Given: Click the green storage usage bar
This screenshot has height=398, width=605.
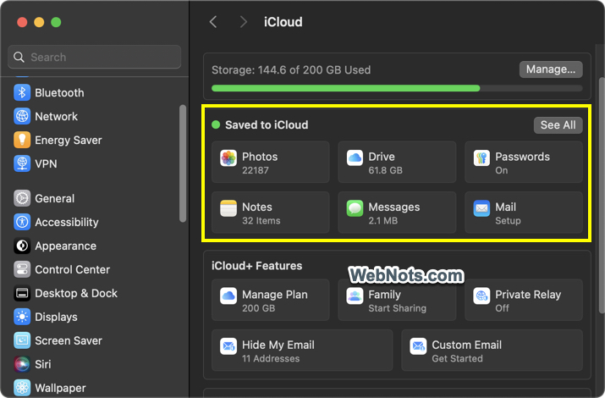Looking at the screenshot, I should click(x=346, y=88).
